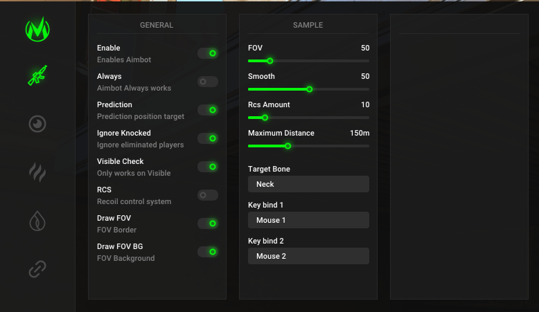Select the fire droplet sidebar icon

[x=37, y=220]
